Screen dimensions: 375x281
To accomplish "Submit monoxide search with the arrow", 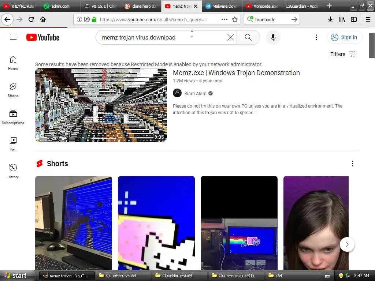I will click(x=294, y=19).
